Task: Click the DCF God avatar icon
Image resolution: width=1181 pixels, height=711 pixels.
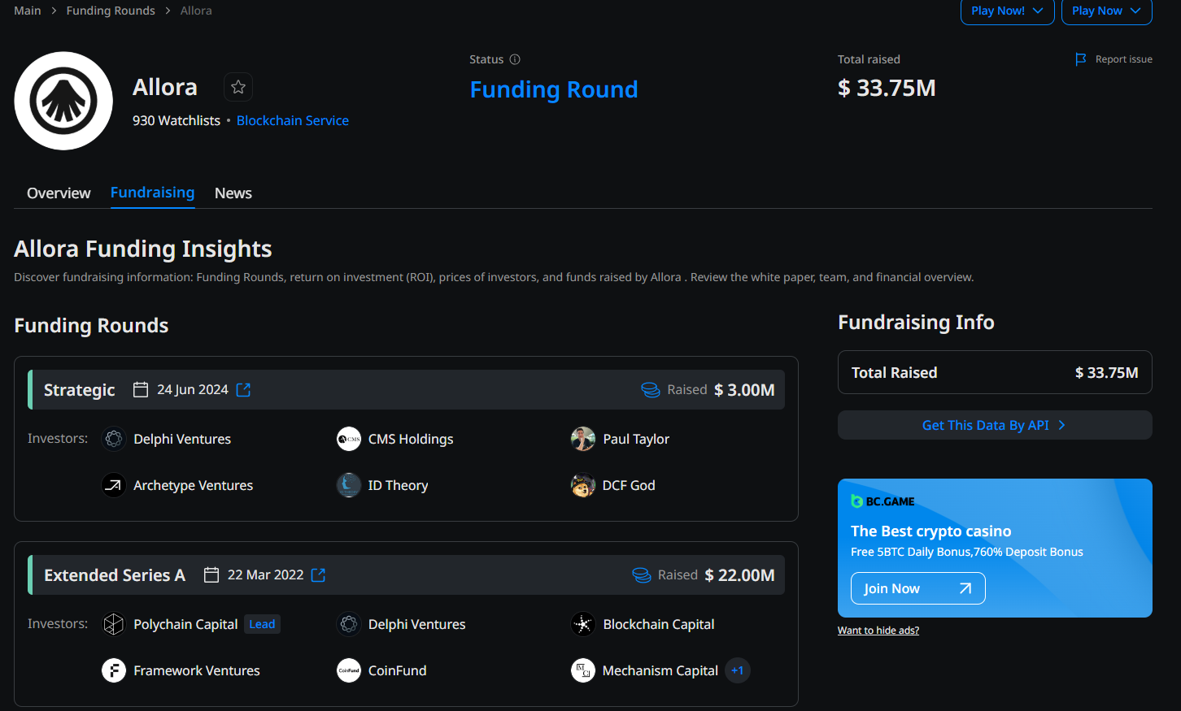Action: [583, 486]
